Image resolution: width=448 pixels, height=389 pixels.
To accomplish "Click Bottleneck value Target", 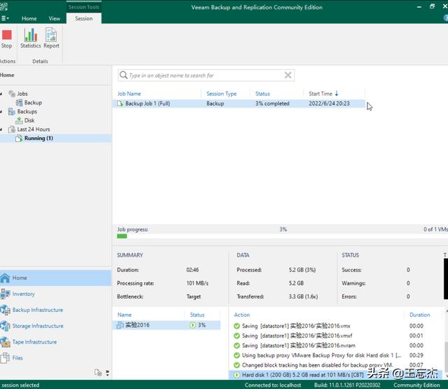I will click(193, 297).
